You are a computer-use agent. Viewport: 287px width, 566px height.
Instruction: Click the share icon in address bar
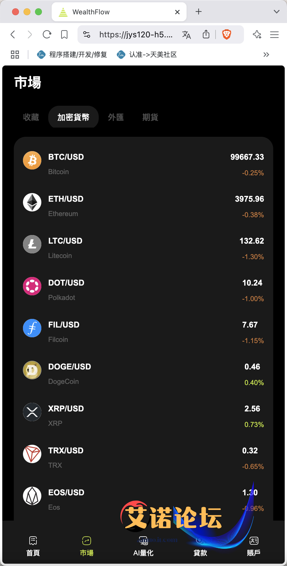(x=206, y=34)
